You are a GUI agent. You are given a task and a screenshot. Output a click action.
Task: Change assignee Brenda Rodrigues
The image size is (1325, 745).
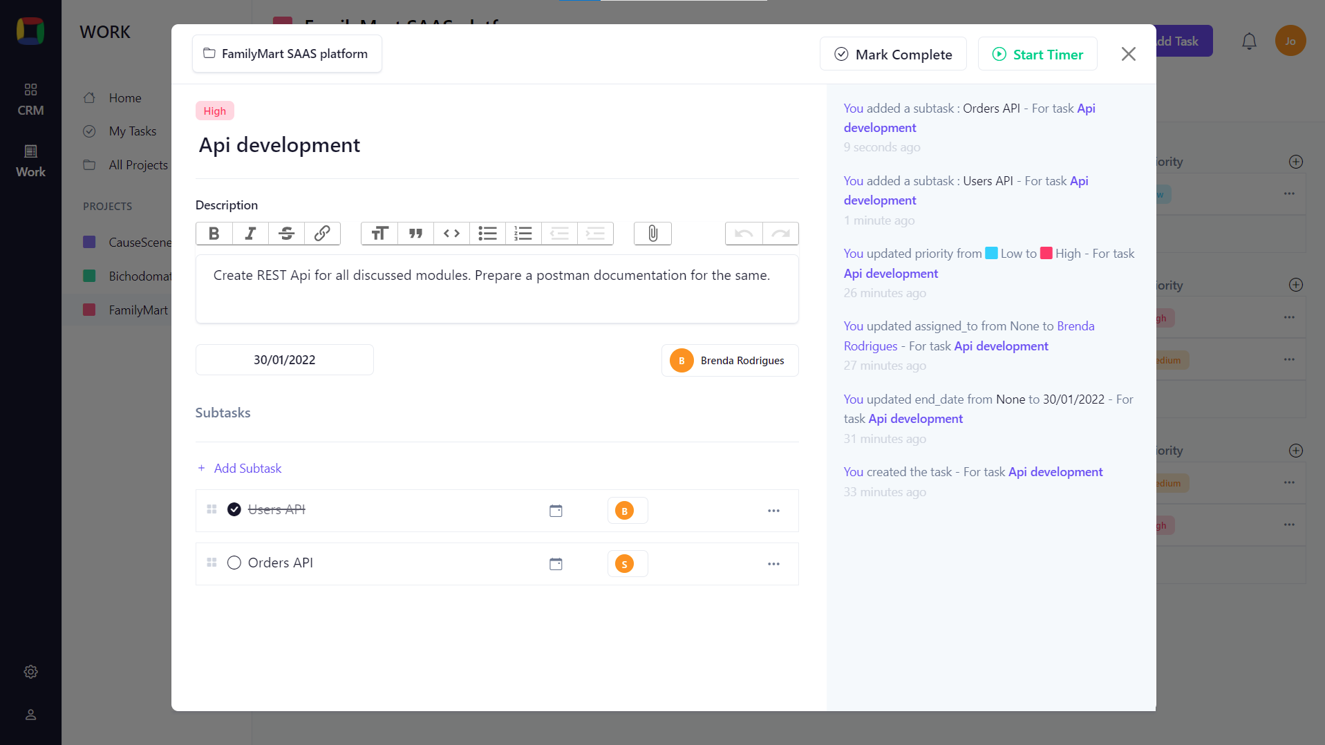[x=730, y=361]
